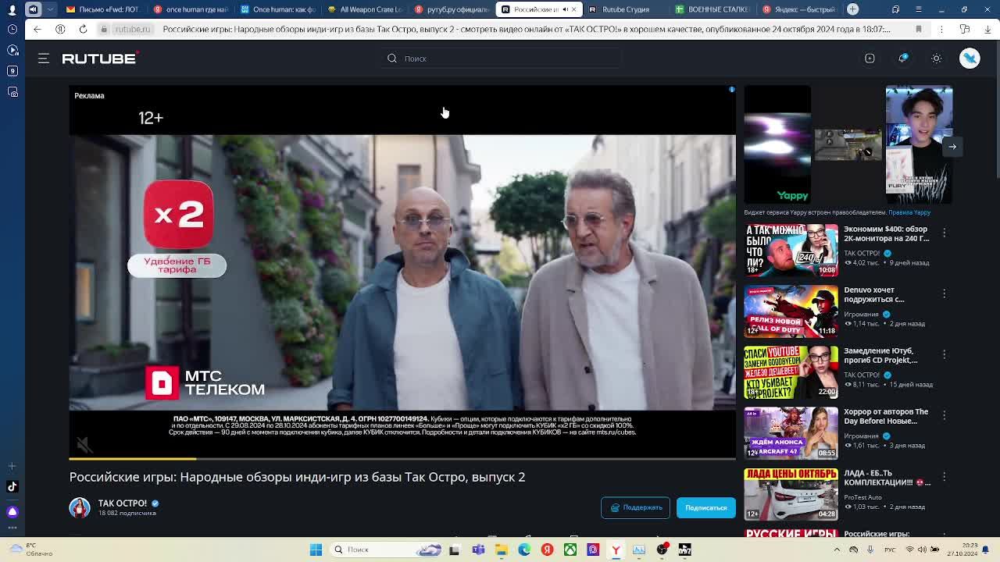The height and width of the screenshot is (562, 1000).
Task: Close the active Российские игры tab
Action: pyautogui.click(x=574, y=9)
